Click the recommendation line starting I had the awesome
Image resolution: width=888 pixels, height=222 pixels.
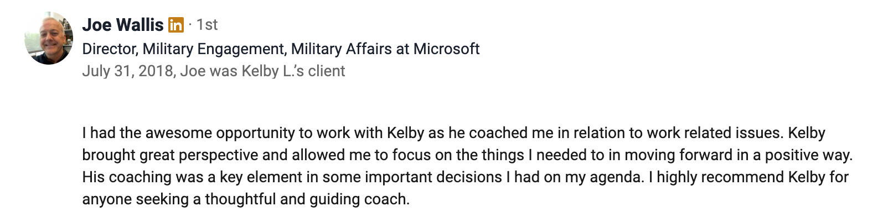277,133
